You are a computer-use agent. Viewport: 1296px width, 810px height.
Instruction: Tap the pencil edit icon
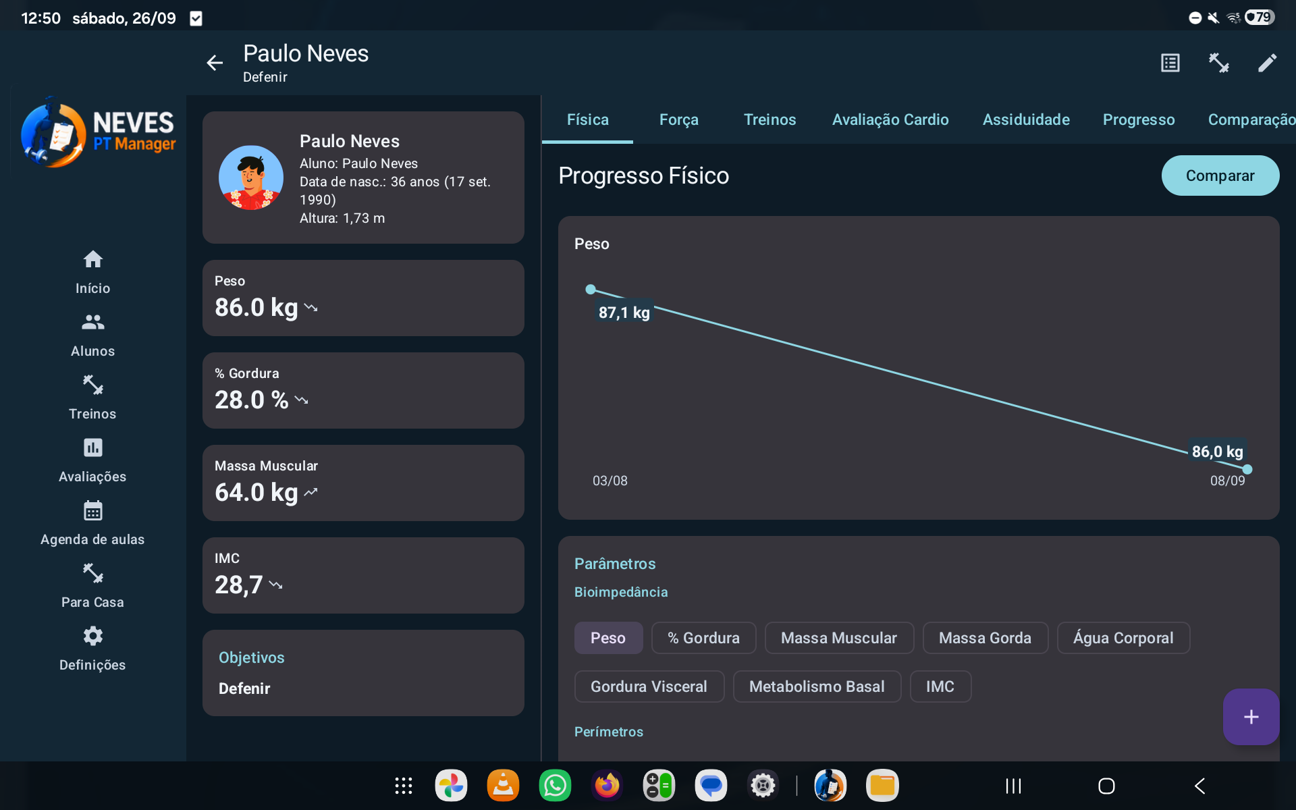tap(1268, 63)
